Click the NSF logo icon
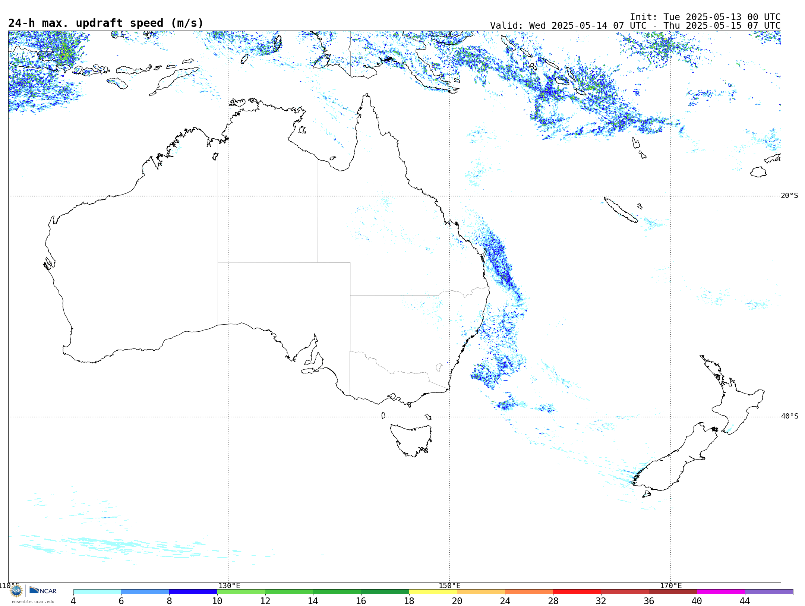 (16, 591)
